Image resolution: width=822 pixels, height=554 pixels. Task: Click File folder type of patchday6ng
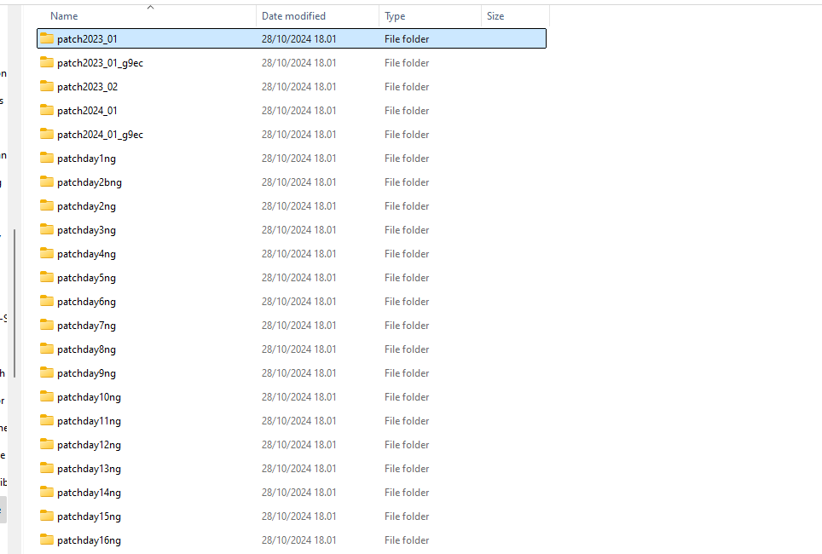(x=407, y=302)
